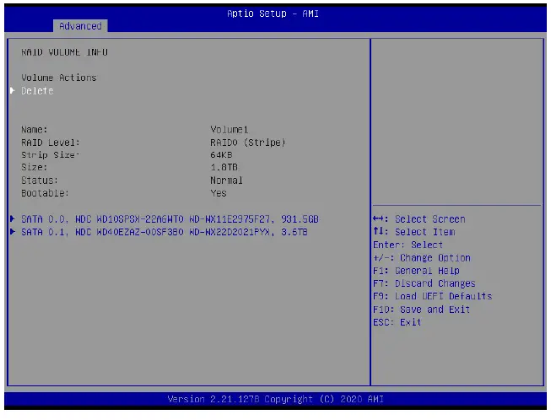Click the F1: General Help line
This screenshot has width=551, height=420.
point(416,271)
